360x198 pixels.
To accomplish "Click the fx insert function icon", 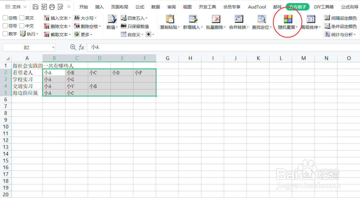I will tap(81, 47).
